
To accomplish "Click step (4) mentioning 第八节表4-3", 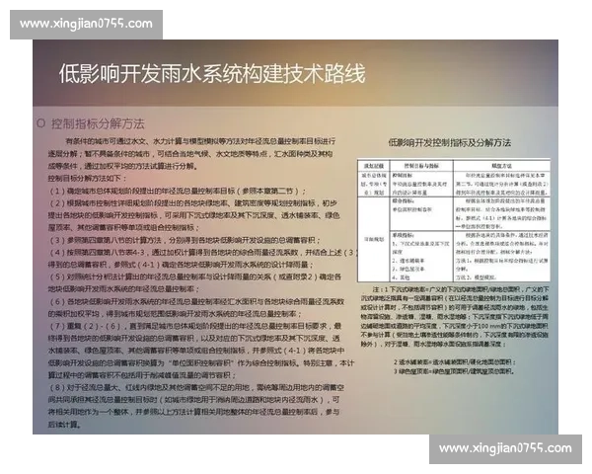I will click(x=201, y=258).
